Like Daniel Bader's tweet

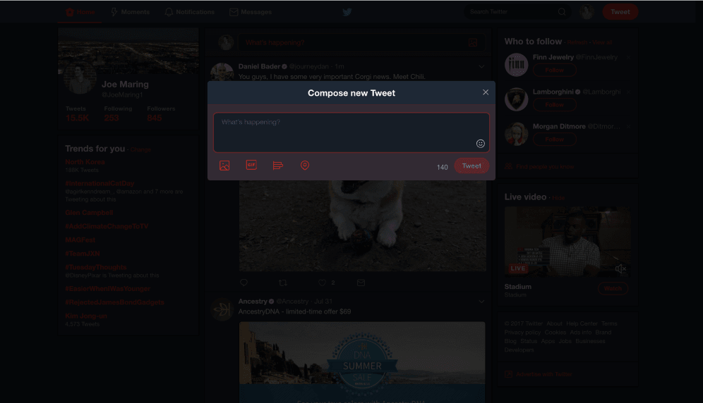322,283
